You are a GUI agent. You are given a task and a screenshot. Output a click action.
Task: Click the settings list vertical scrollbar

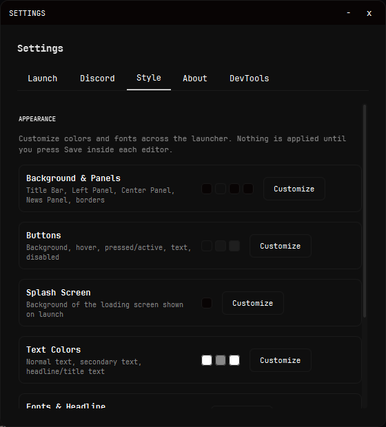[x=365, y=211]
